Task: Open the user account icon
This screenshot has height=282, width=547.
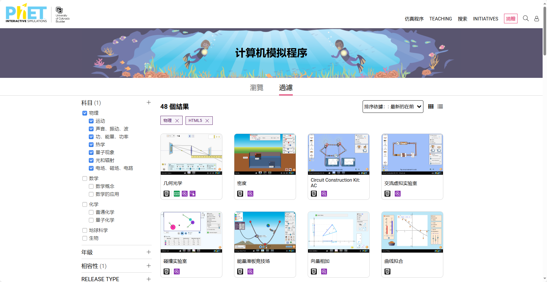Action: pos(536,18)
